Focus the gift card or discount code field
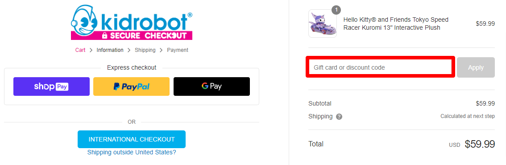The width and height of the screenshot is (506, 165). [x=381, y=67]
